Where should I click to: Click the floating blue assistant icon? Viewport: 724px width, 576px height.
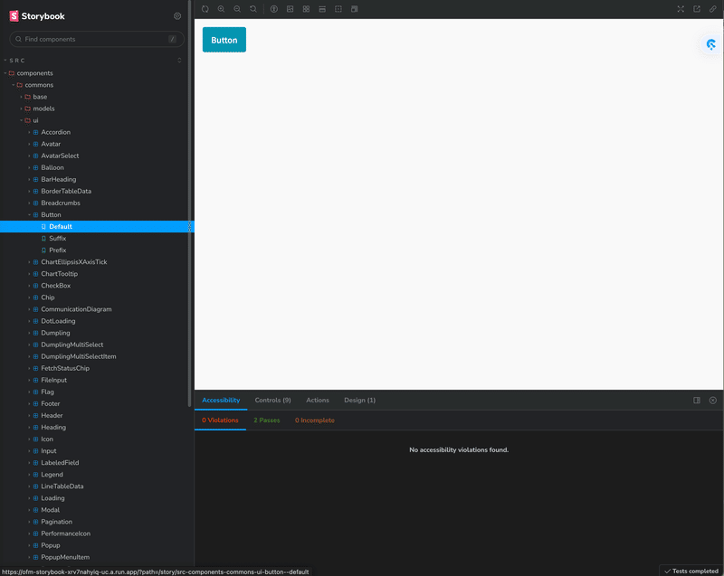point(711,44)
